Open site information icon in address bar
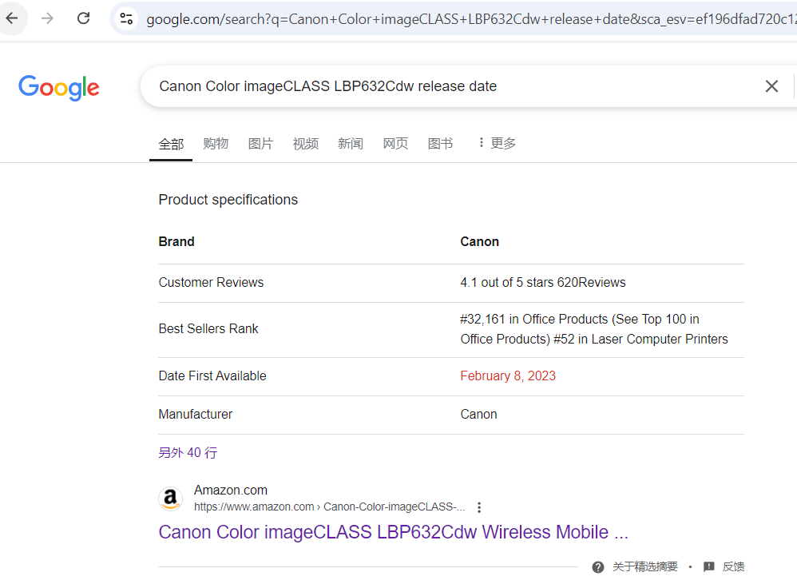 click(125, 18)
